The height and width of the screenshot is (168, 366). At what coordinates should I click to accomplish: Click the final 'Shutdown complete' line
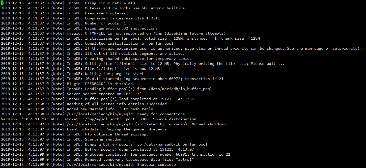coord(88,164)
